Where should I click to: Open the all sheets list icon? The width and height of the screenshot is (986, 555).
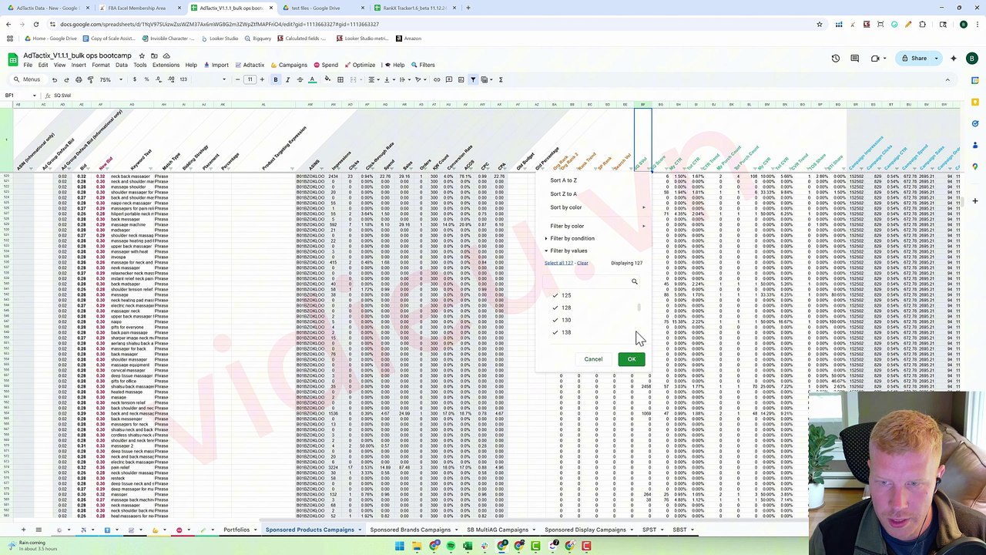39,530
